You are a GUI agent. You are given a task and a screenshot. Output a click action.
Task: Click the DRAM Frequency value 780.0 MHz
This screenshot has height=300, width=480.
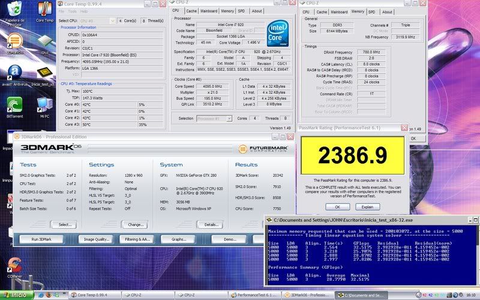371,52
